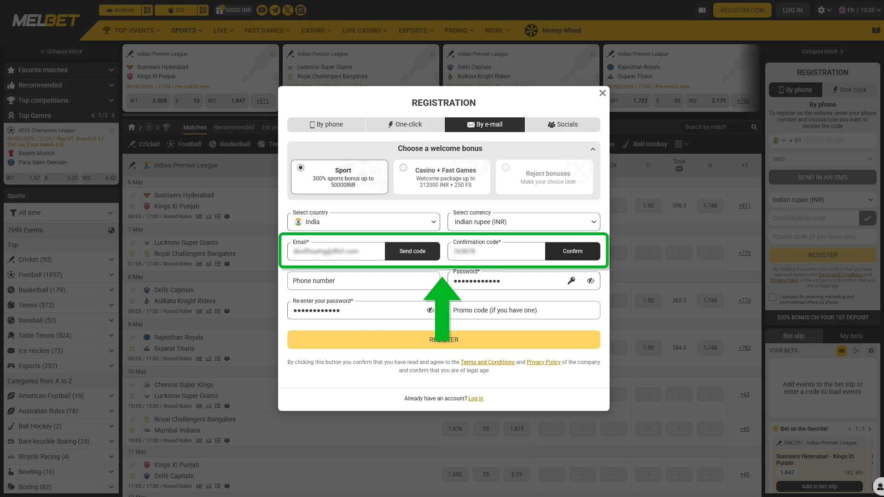Check the marketing consent checkbox

click(x=773, y=297)
